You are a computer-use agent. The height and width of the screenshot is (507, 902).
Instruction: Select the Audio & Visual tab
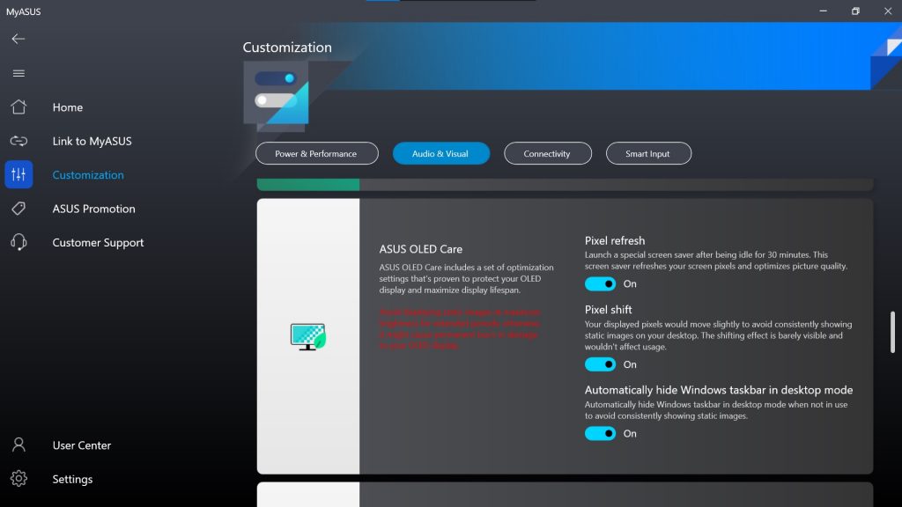coord(441,153)
